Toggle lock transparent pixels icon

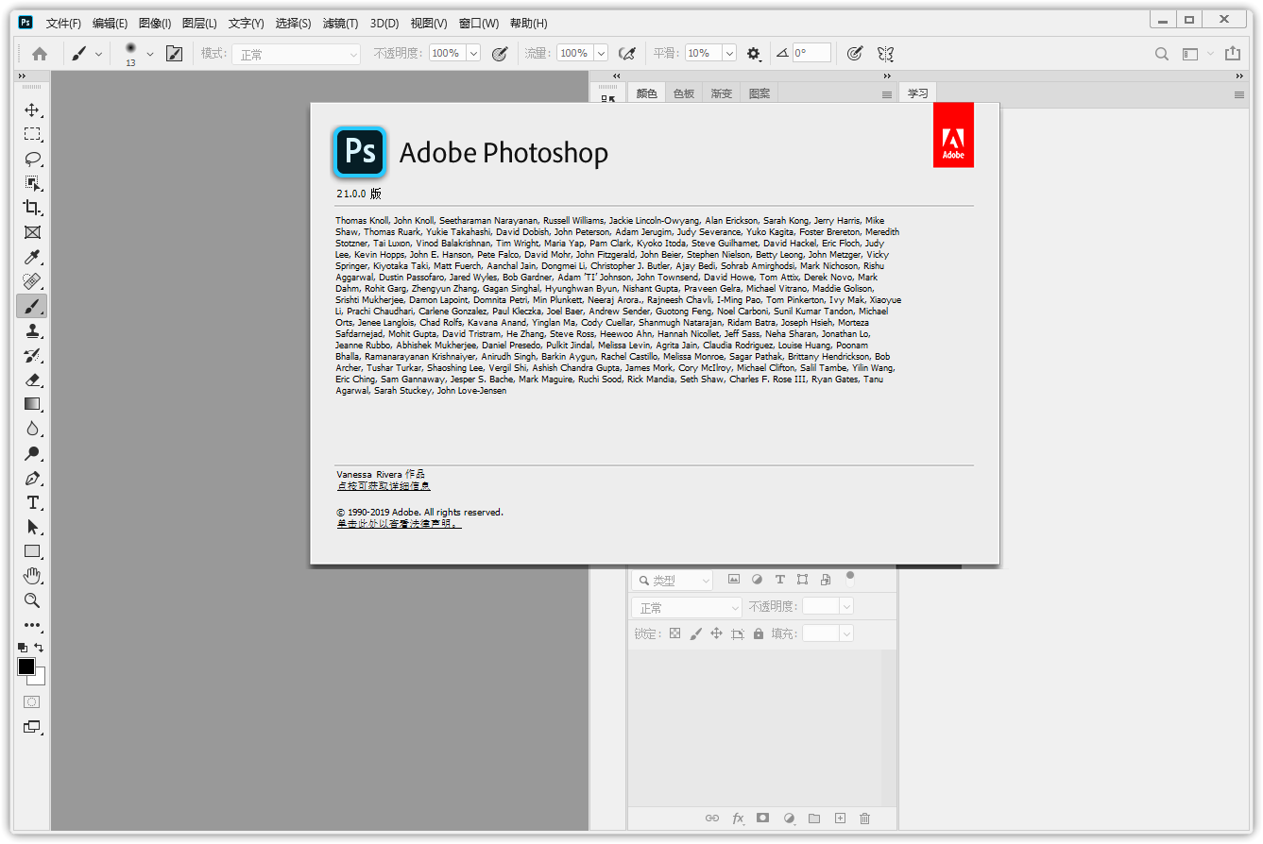click(x=674, y=633)
